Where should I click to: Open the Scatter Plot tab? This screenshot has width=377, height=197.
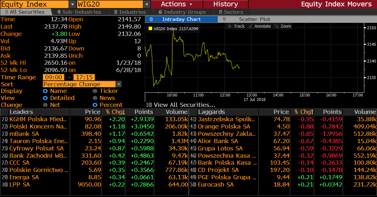pos(254,19)
